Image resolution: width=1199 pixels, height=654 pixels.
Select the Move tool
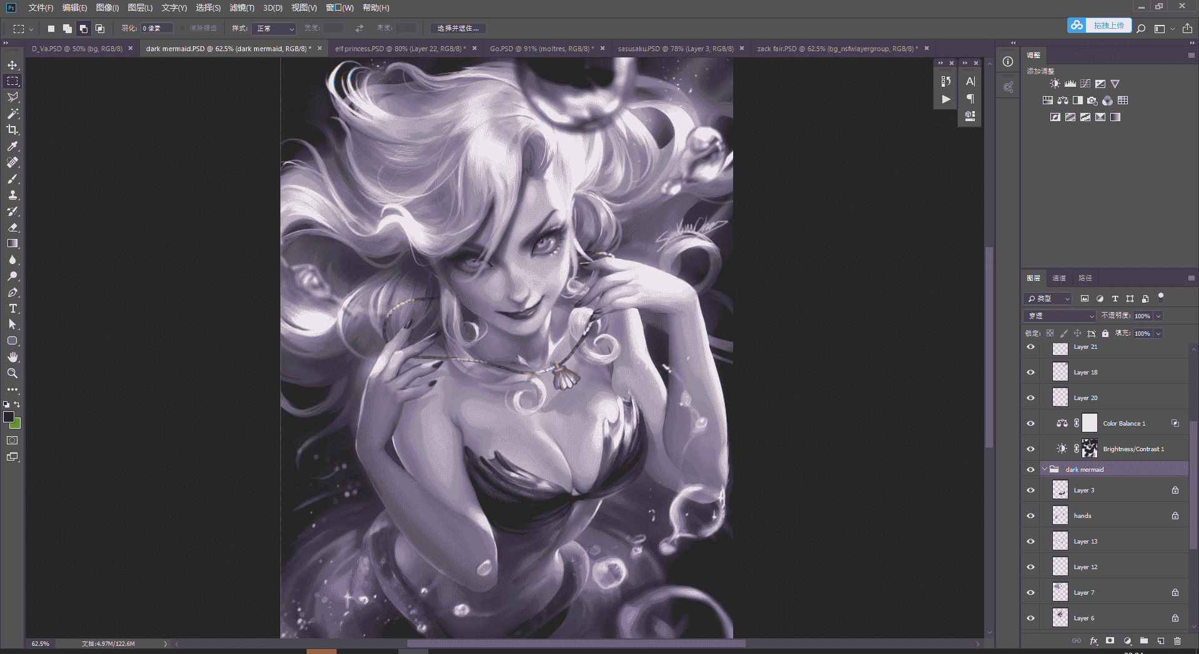[x=12, y=65]
